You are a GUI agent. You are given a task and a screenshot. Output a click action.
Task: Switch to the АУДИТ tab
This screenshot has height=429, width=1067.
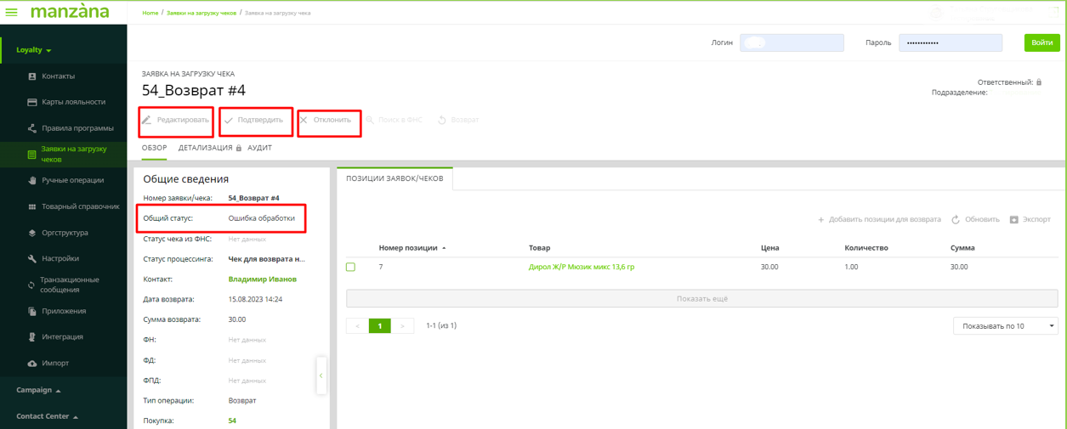click(259, 148)
